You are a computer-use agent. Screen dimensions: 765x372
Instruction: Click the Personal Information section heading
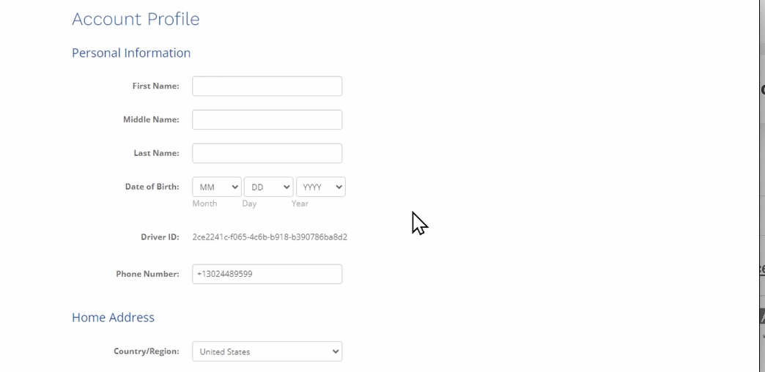click(131, 53)
